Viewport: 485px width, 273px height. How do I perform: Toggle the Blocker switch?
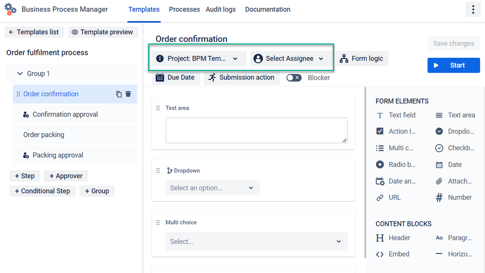click(294, 78)
